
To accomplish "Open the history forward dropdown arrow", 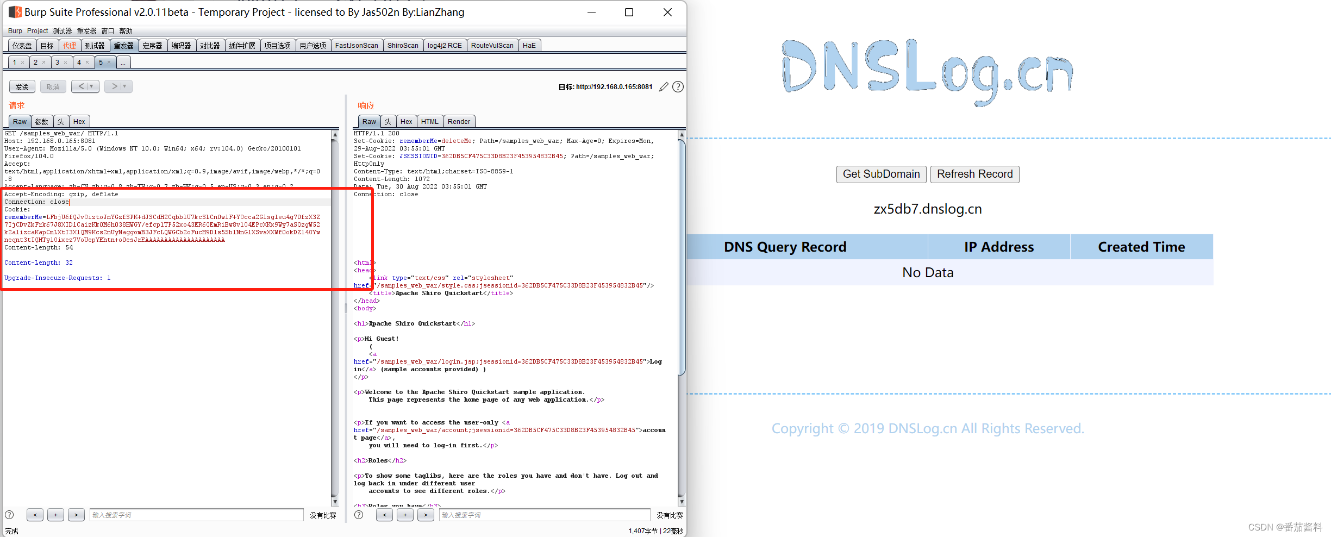I will 125,86.
